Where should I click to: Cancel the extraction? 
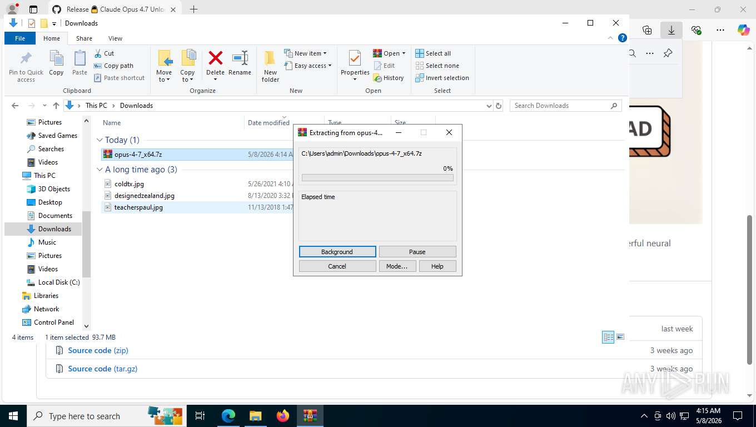coord(337,266)
